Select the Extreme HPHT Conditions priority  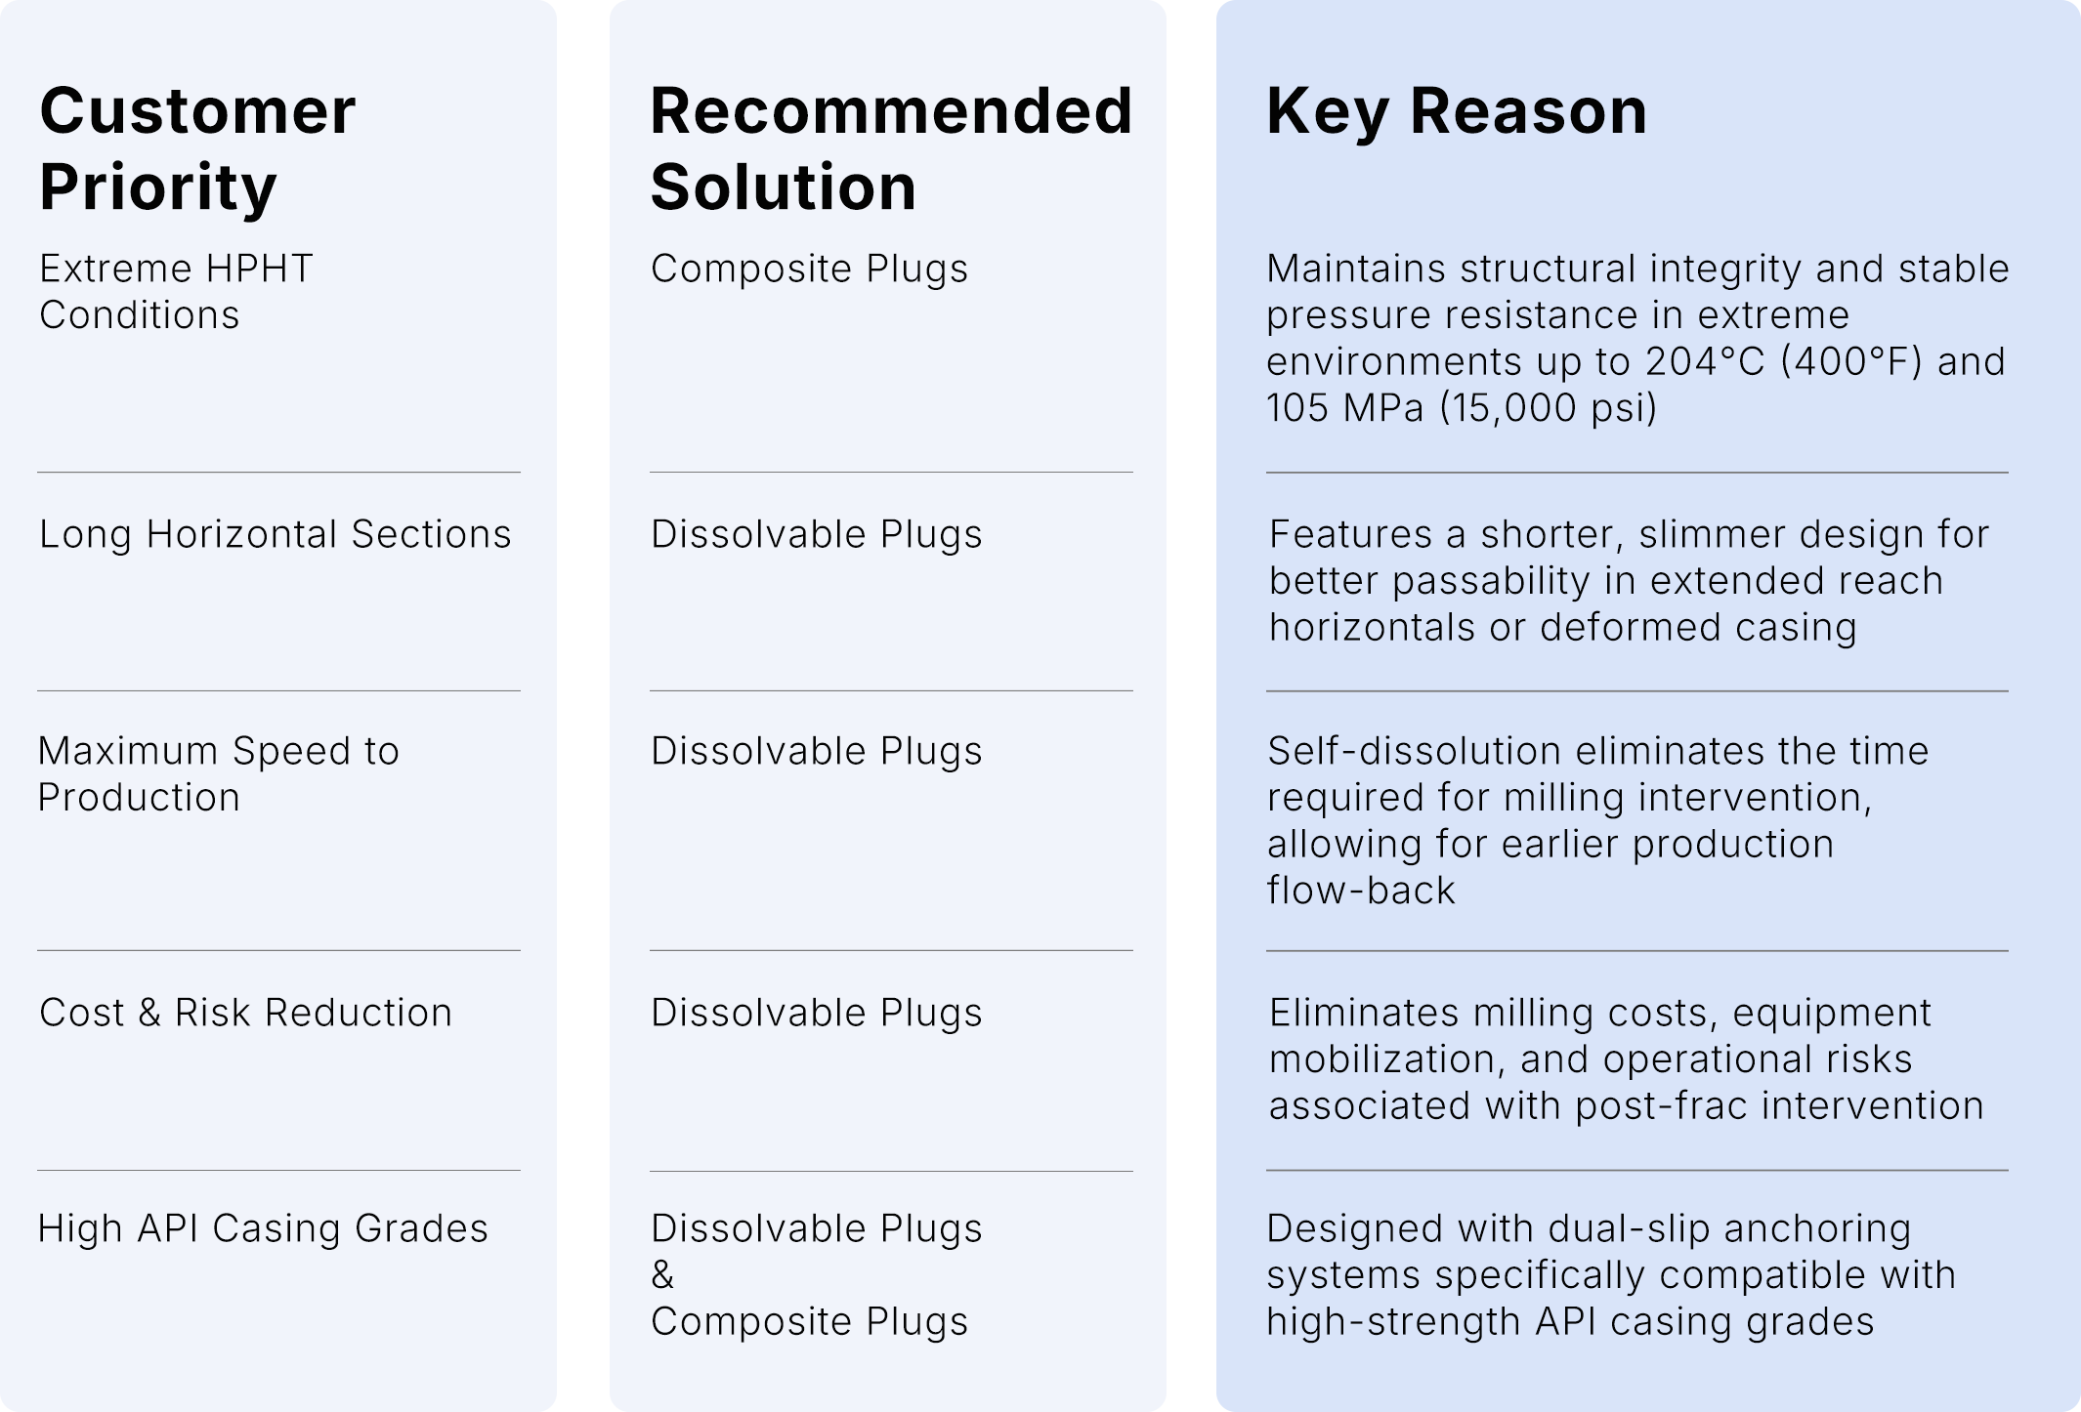click(176, 291)
